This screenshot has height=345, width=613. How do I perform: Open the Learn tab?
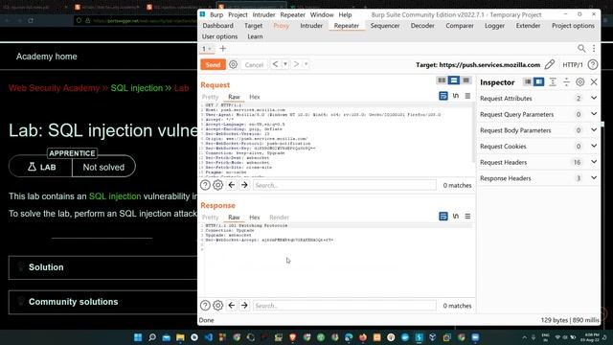coord(255,36)
